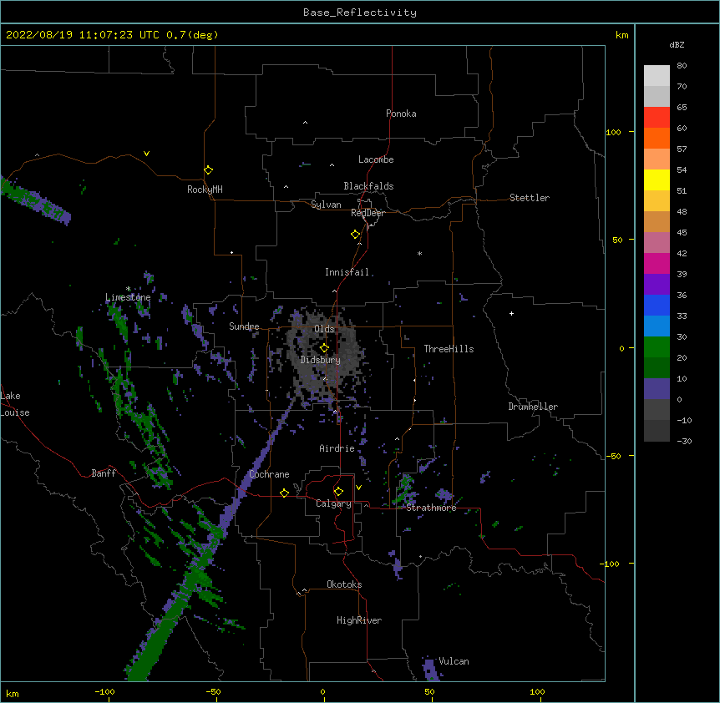Select the Okotoks label

click(344, 584)
